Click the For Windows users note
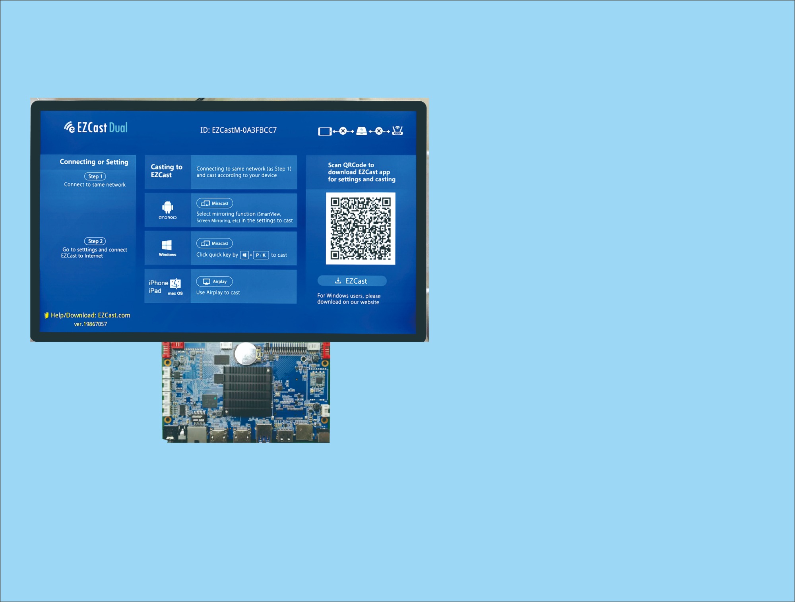Screen dimensions: 795x602 tap(349, 299)
